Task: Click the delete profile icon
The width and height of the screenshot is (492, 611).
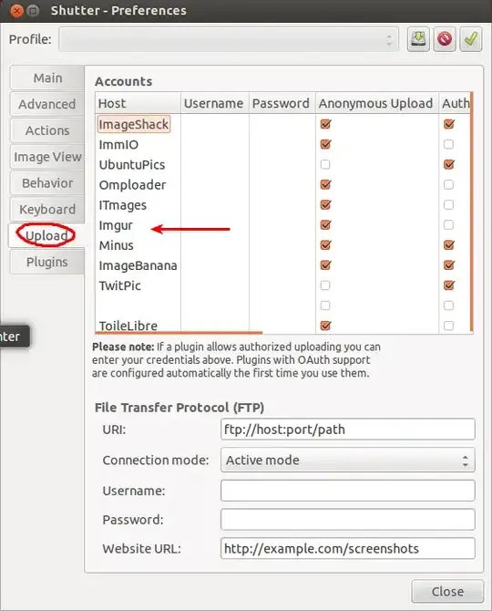Action: [x=445, y=39]
